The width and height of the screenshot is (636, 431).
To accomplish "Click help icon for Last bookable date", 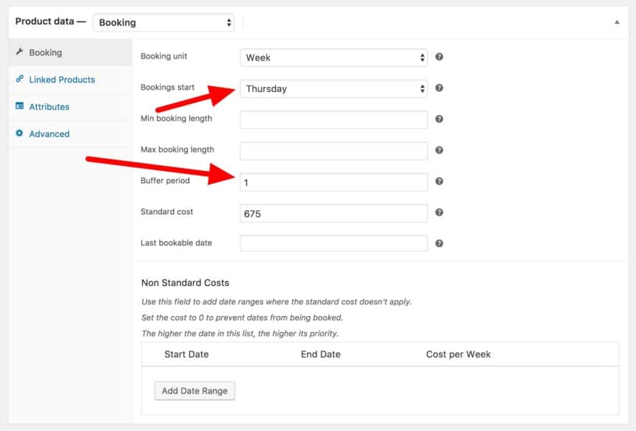I will tap(439, 244).
